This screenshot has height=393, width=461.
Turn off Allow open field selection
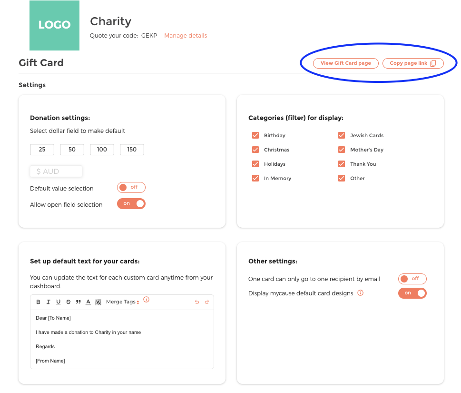pos(131,204)
